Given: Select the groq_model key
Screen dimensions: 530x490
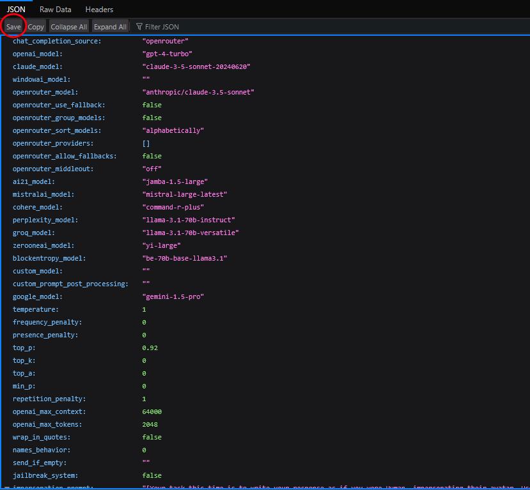Looking at the screenshot, I should point(33,233).
